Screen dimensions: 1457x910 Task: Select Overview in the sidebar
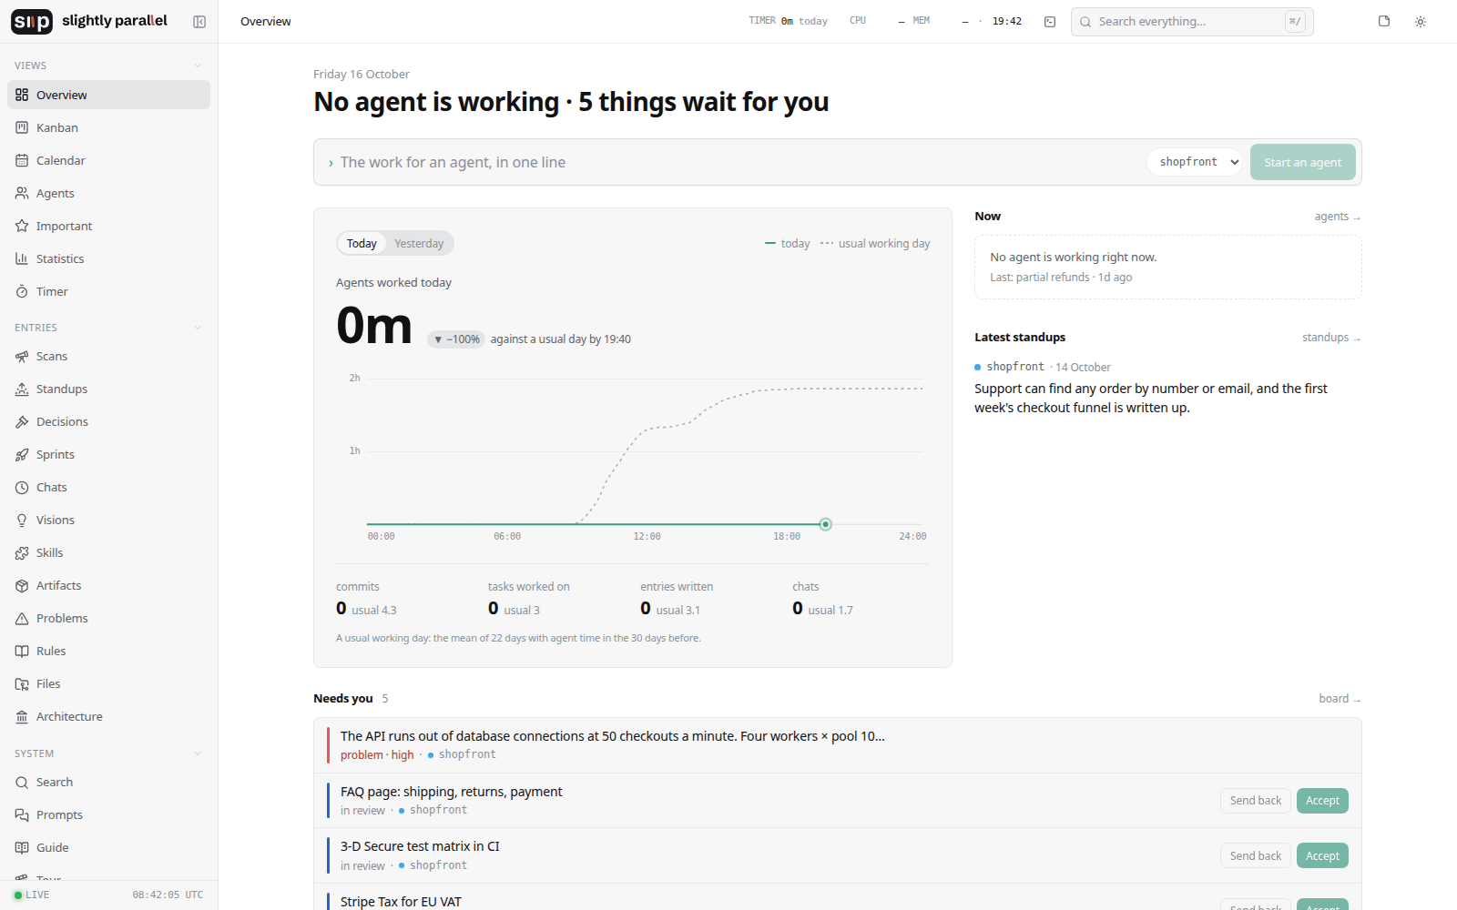(x=108, y=95)
